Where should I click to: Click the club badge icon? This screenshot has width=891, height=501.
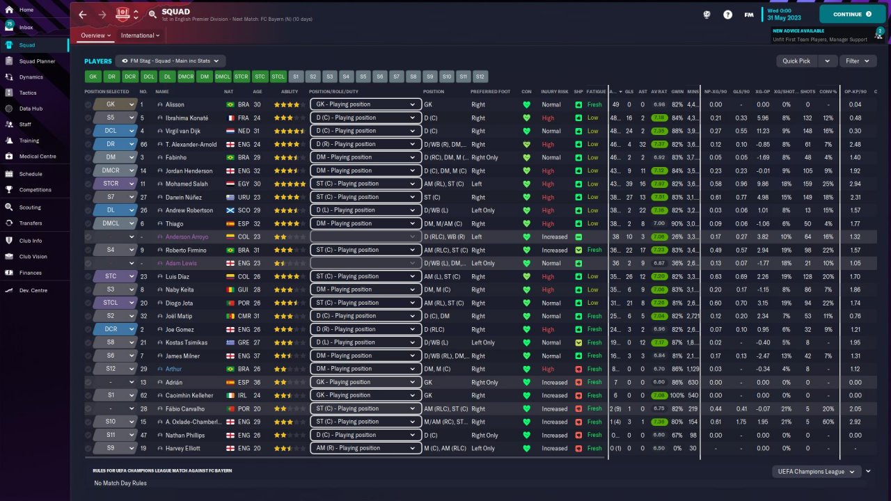click(x=123, y=14)
